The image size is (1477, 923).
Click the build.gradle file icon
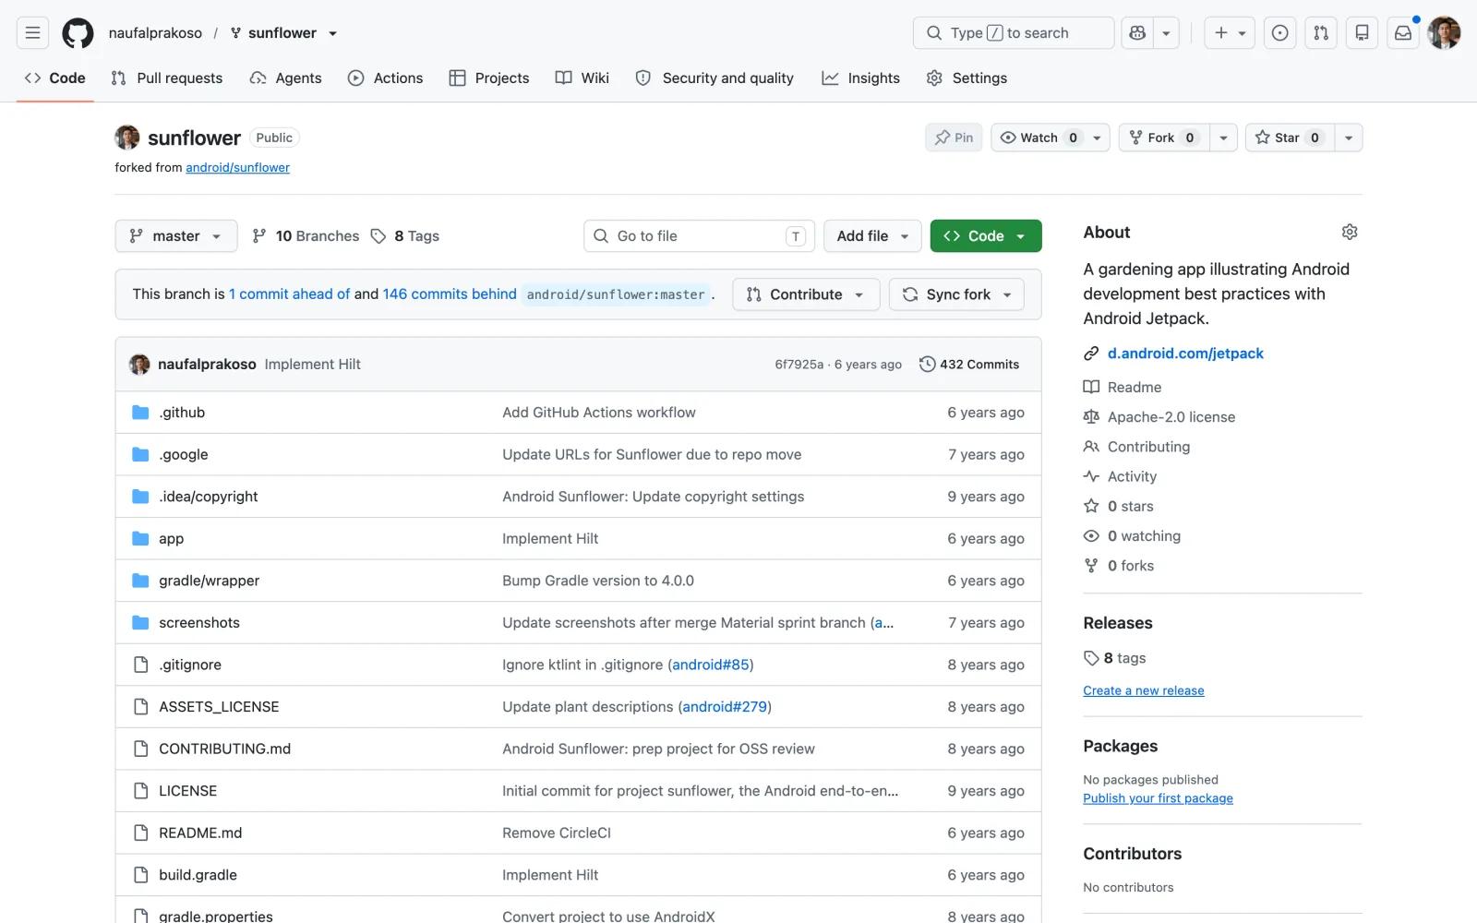coord(140,875)
